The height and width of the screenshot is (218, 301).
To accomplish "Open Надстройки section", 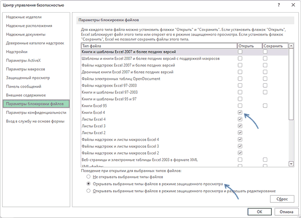I will point(17,52).
